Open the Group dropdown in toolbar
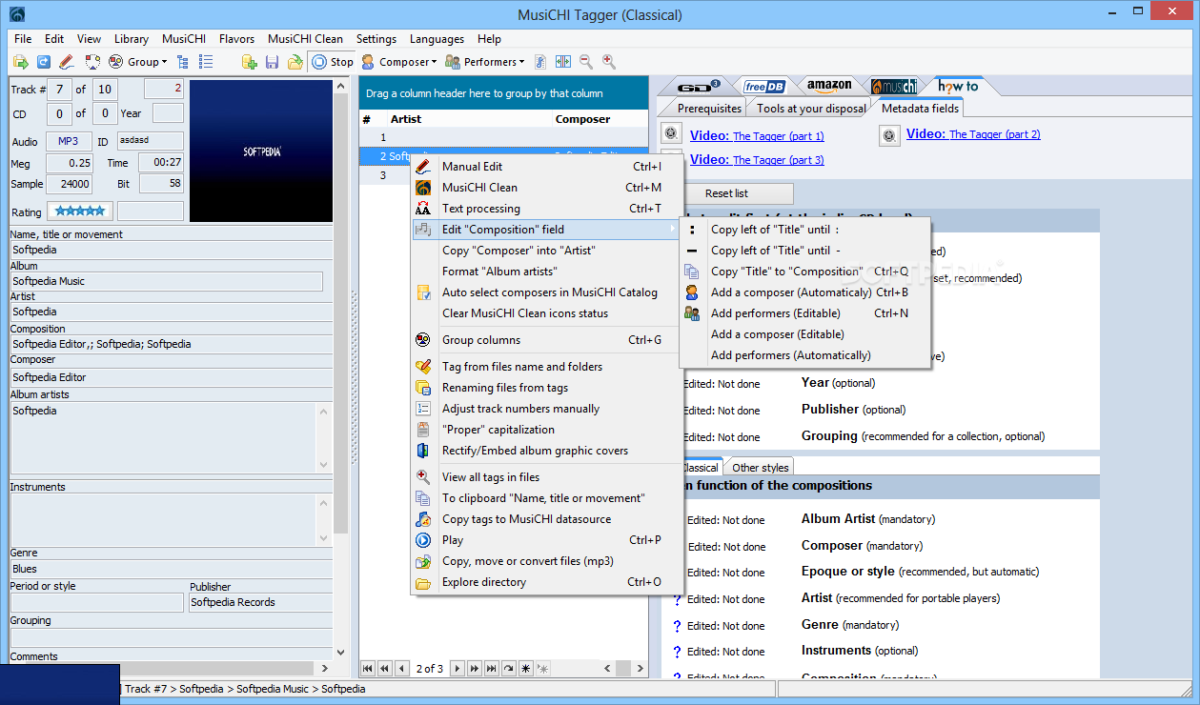The image size is (1200, 705). click(137, 62)
